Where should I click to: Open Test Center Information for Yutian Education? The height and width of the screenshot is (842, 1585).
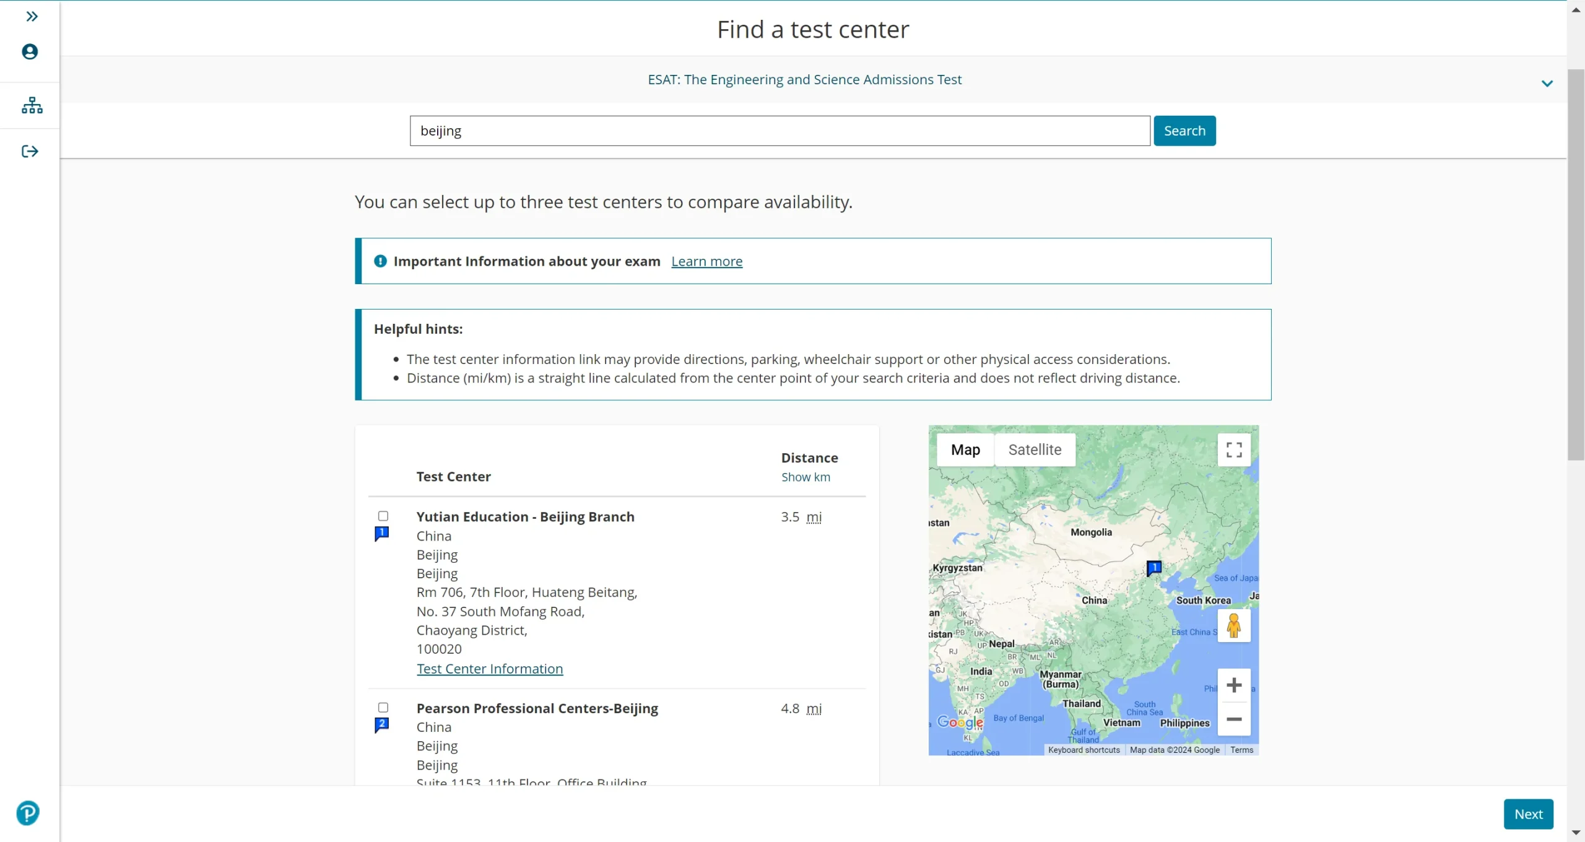(x=490, y=669)
